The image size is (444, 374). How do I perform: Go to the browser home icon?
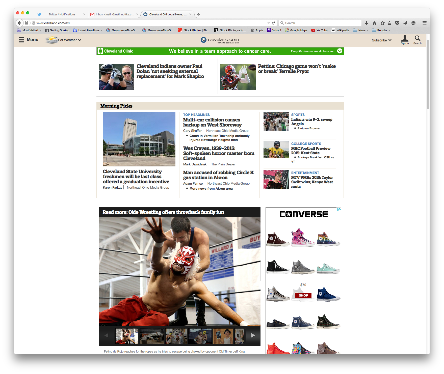pos(375,23)
